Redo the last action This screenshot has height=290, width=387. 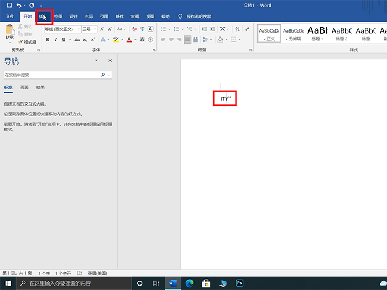(x=32, y=5)
